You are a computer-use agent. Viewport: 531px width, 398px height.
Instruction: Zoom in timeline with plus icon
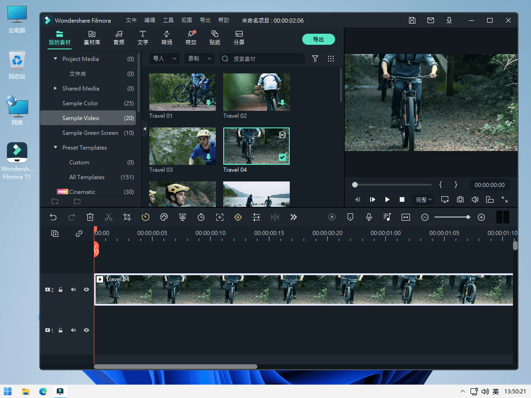(481, 217)
